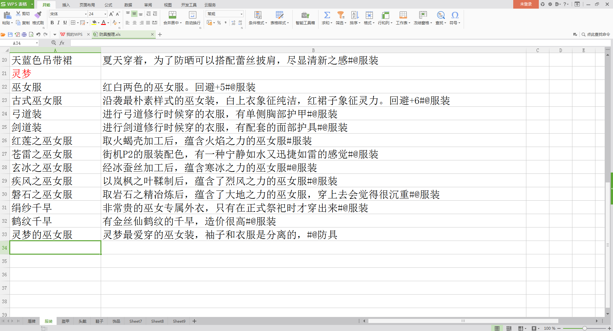
Task: Click the WPS 表格 application menu button
Action: click(x=17, y=4)
